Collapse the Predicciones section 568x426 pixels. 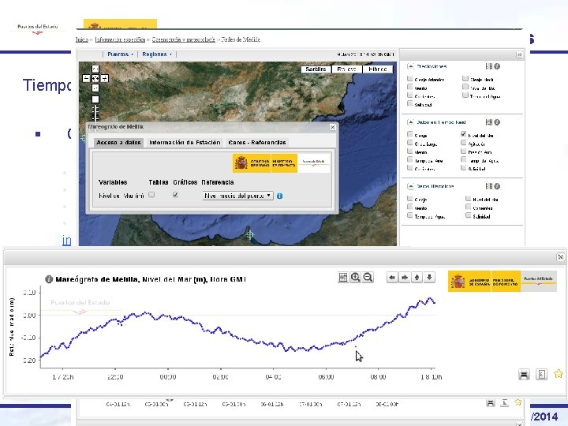click(x=410, y=66)
